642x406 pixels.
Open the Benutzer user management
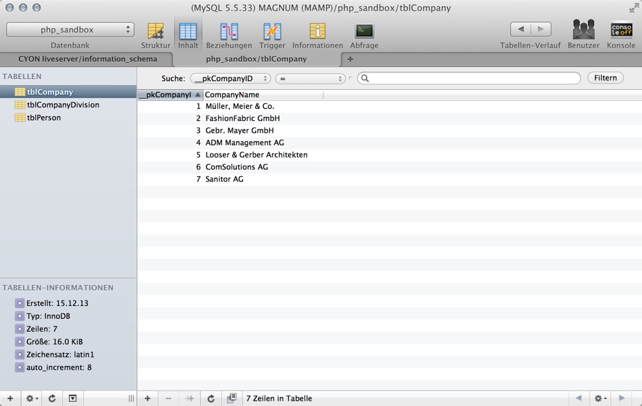[x=583, y=35]
